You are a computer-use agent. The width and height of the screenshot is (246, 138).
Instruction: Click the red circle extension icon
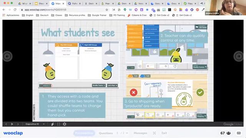pos(197,10)
